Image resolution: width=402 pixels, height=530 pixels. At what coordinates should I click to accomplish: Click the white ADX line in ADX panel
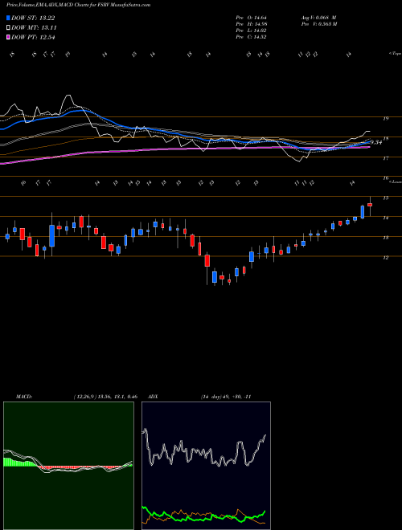click(x=205, y=448)
